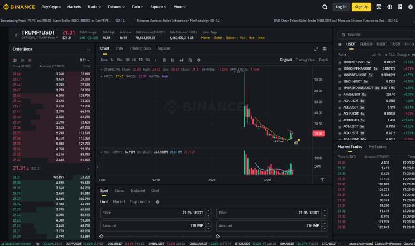The height and width of the screenshot is (246, 415).
Task: Star the AAVE/USDT pair
Action: click(340, 95)
